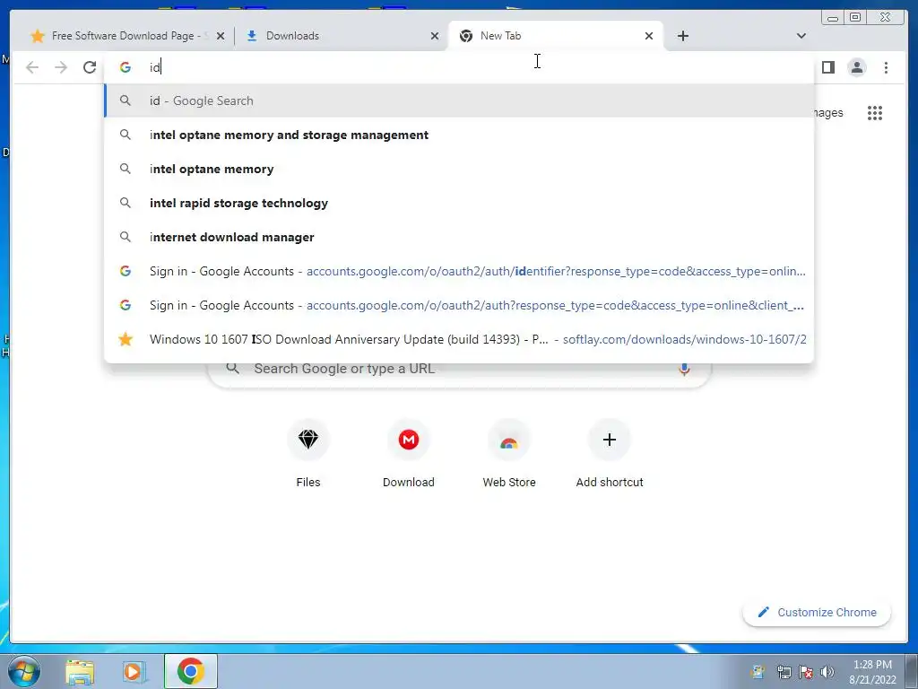The height and width of the screenshot is (689, 918).
Task: Open bookmarked Windows 10 1607 ISO suggestion
Action: (459, 338)
